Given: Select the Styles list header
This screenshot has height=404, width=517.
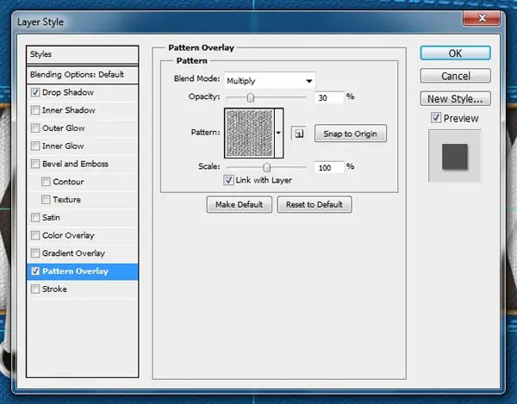Looking at the screenshot, I should coord(83,54).
